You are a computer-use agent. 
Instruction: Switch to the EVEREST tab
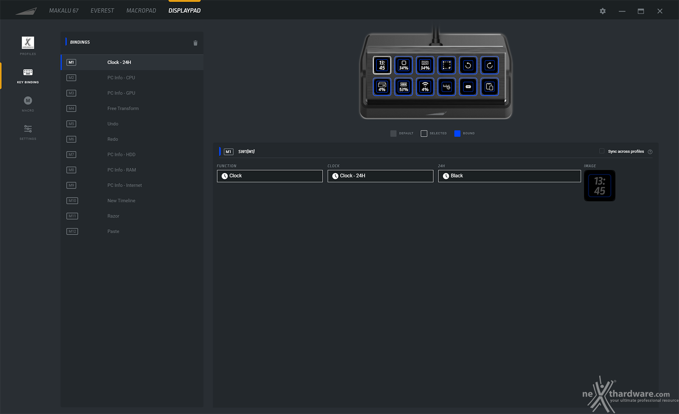(102, 11)
